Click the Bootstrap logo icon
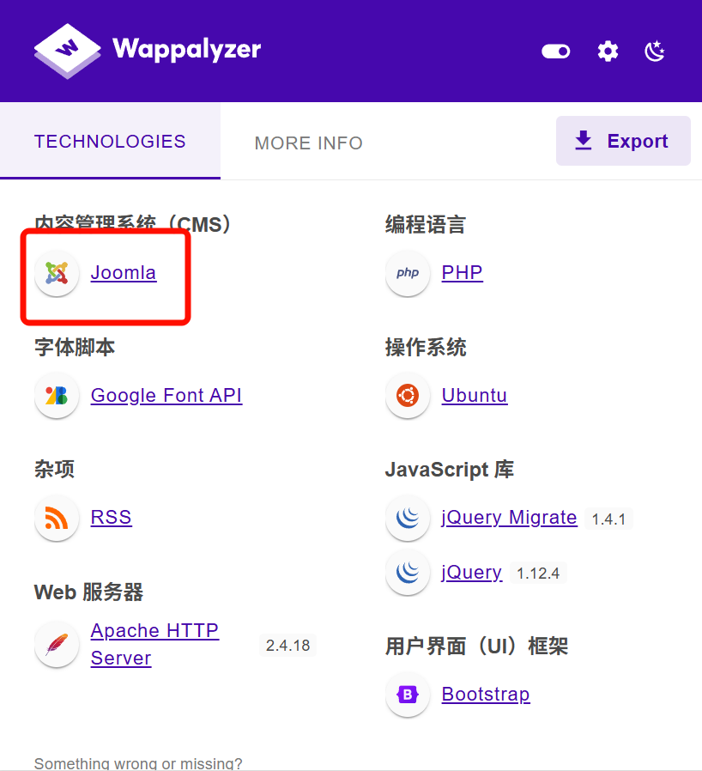 point(408,695)
